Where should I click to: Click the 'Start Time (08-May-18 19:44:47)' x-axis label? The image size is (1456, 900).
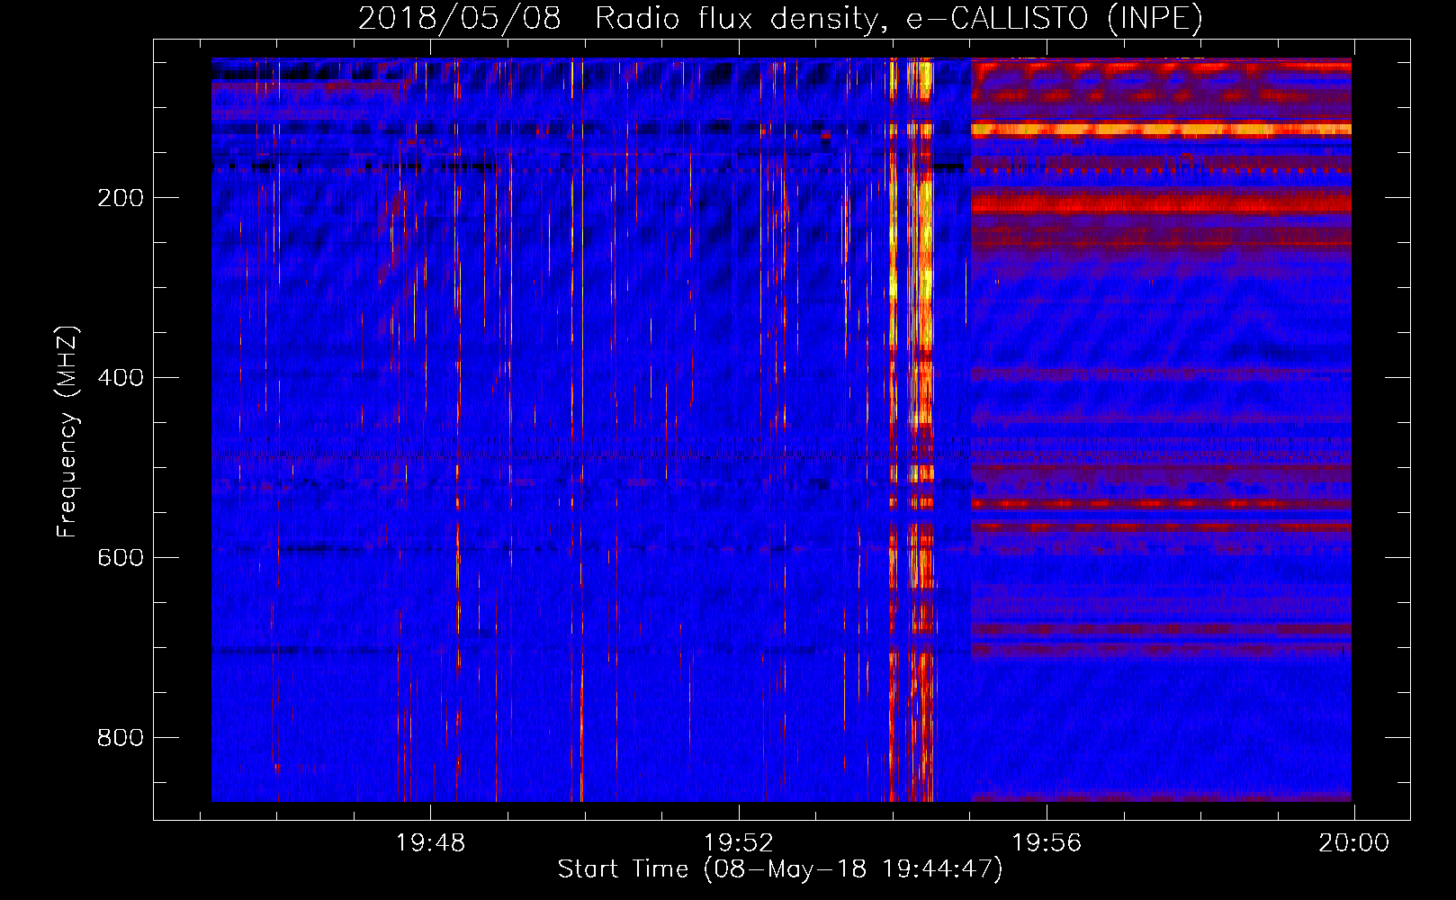[780, 869]
